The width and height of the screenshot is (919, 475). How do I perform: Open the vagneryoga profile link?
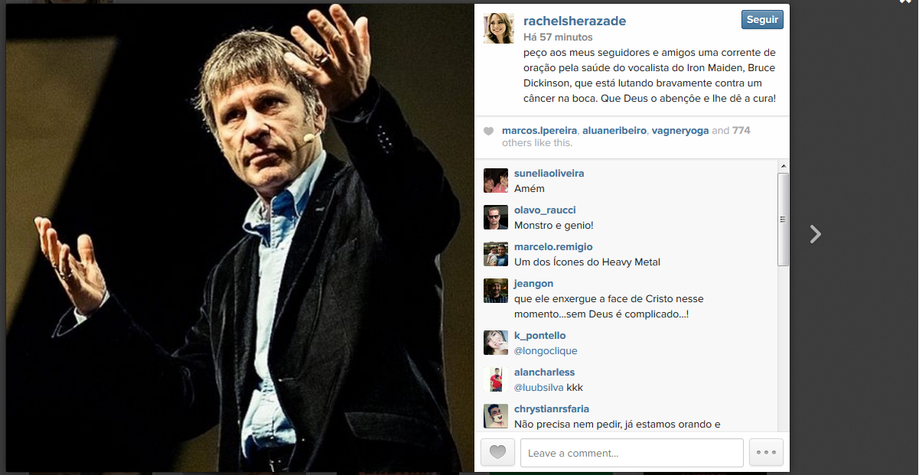tap(679, 131)
